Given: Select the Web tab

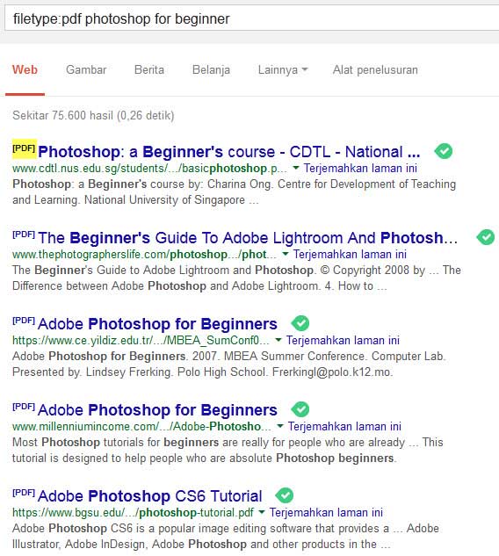Looking at the screenshot, I should 25,70.
